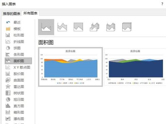Click the 面积图 area chart icon
166x124 pixels.
[8, 61]
